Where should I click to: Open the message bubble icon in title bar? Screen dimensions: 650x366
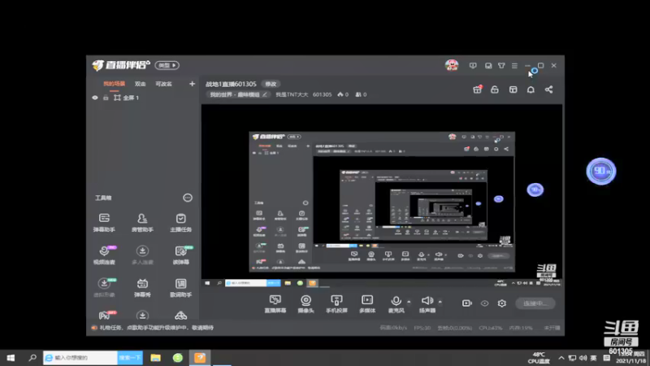(x=473, y=66)
